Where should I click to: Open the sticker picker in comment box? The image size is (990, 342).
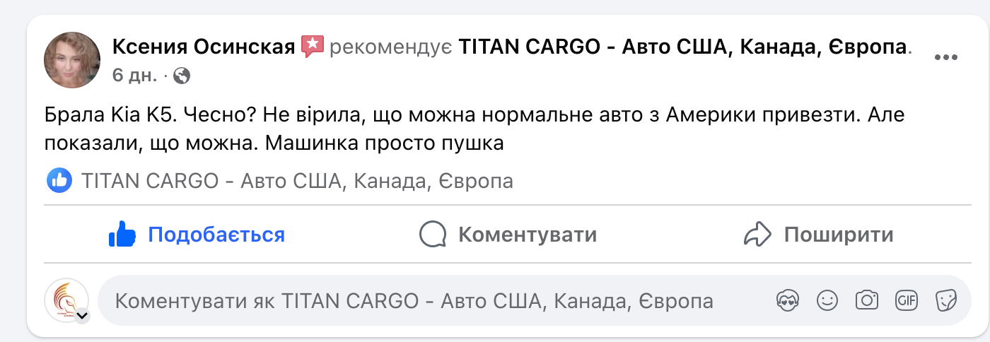tap(945, 301)
